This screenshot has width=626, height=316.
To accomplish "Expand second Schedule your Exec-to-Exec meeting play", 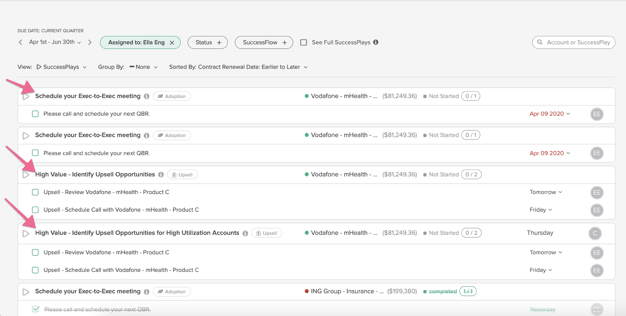I will coord(26,136).
